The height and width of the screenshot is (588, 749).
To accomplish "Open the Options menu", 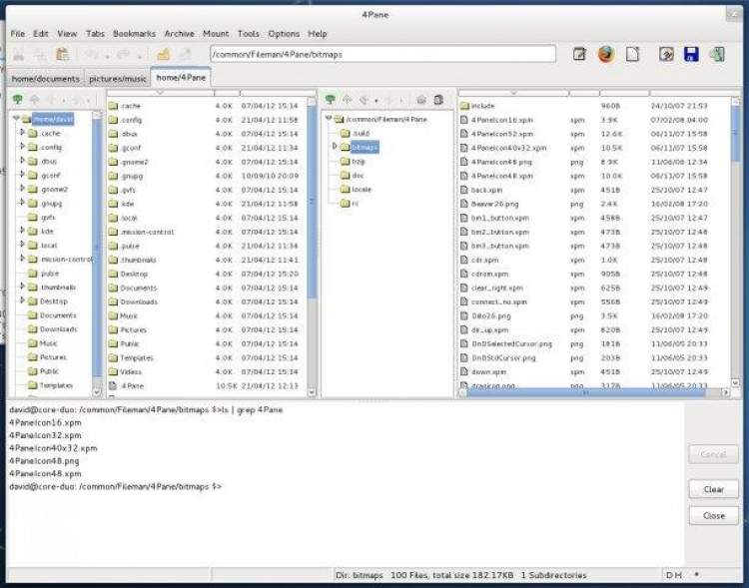I will (x=284, y=33).
